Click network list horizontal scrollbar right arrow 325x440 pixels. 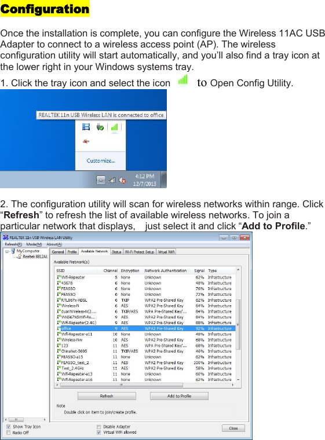(232, 385)
